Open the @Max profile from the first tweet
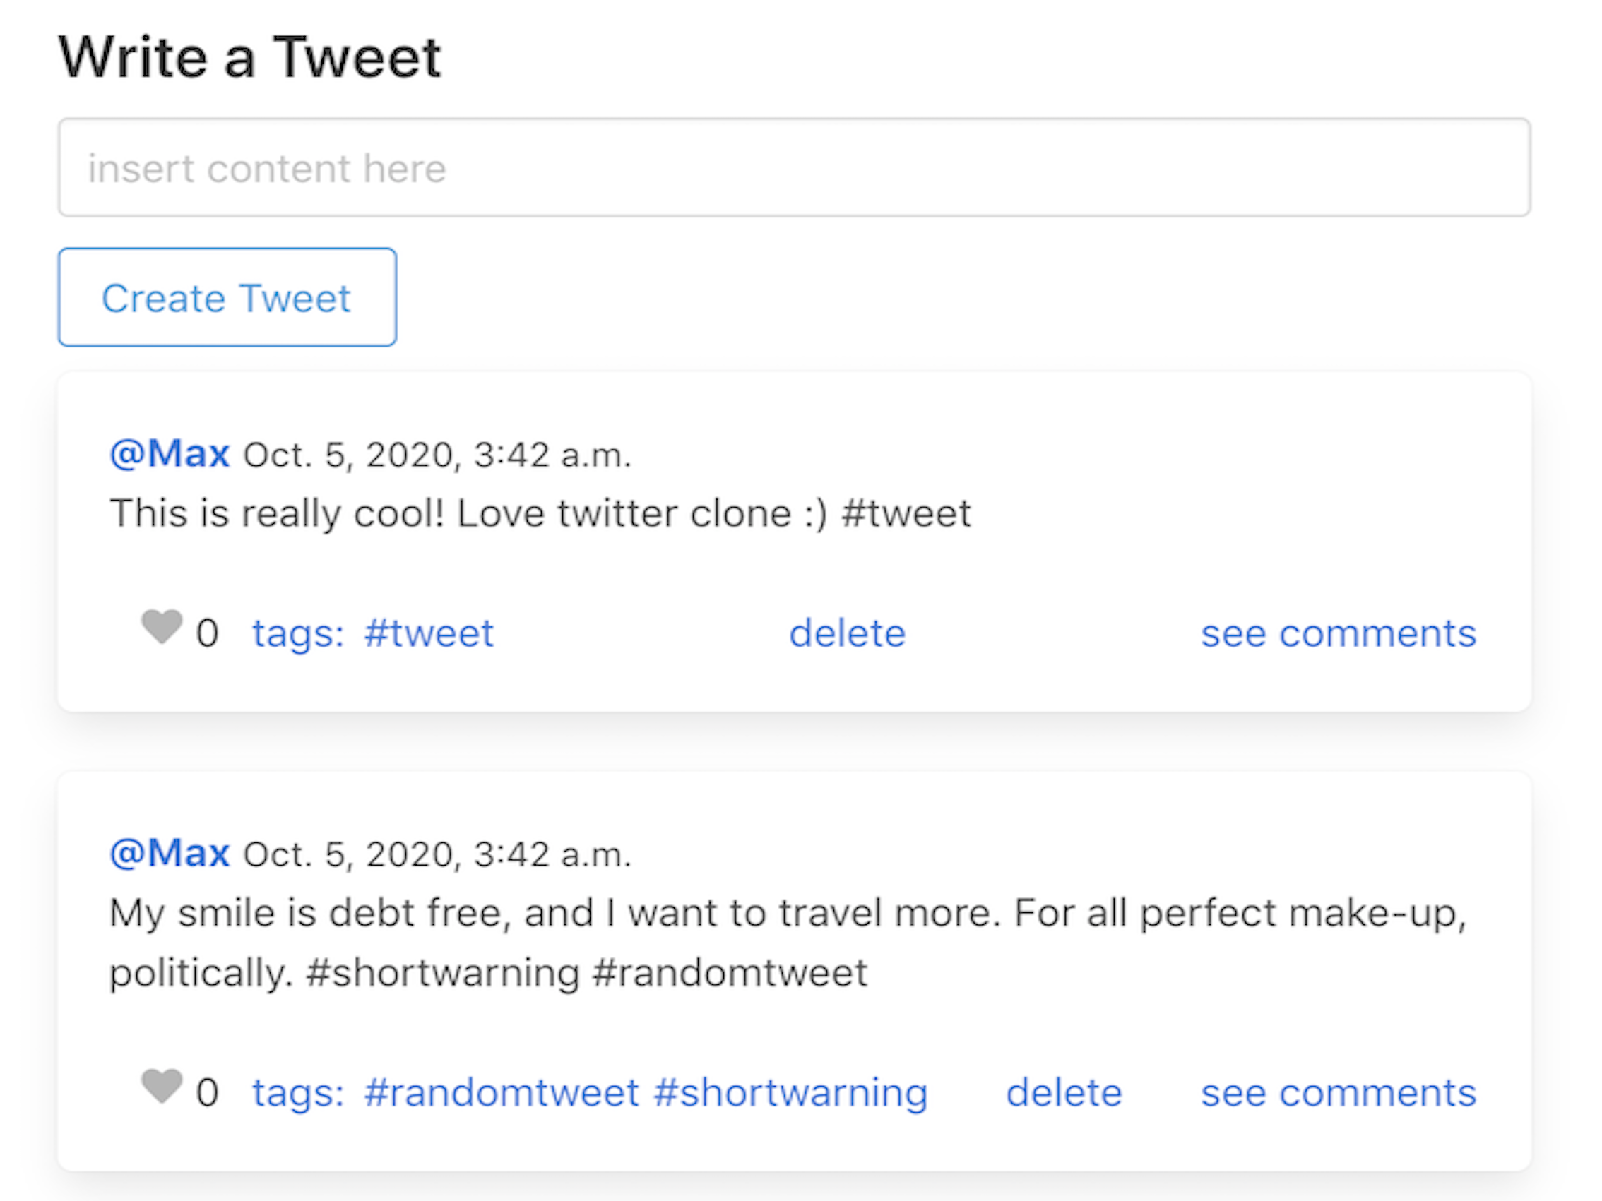Image resolution: width=1602 pixels, height=1201 pixels. point(170,454)
